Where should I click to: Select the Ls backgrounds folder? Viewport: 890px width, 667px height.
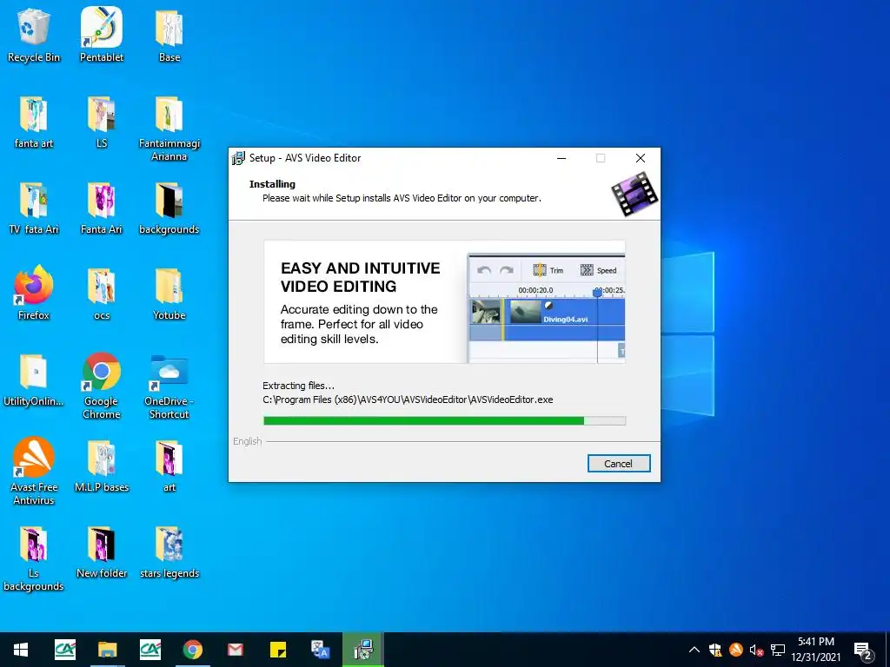tap(34, 558)
